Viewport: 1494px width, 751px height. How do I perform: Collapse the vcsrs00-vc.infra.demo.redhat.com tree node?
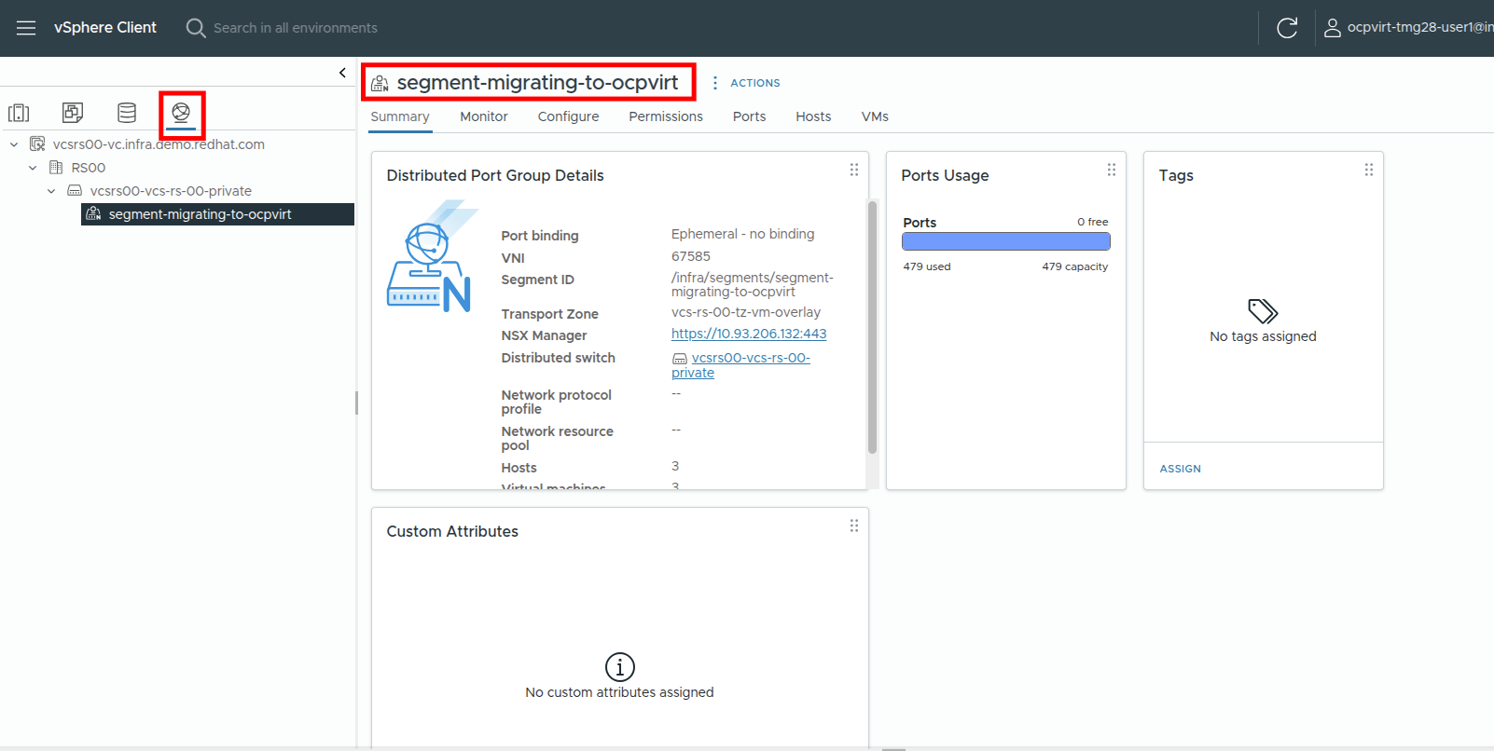[x=14, y=144]
